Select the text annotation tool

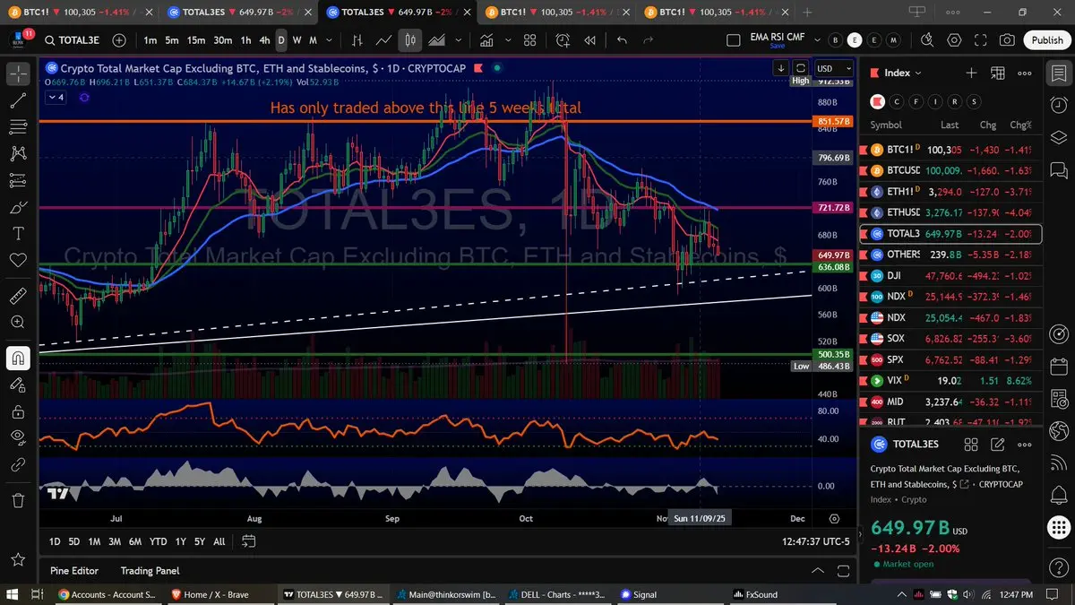pos(18,233)
